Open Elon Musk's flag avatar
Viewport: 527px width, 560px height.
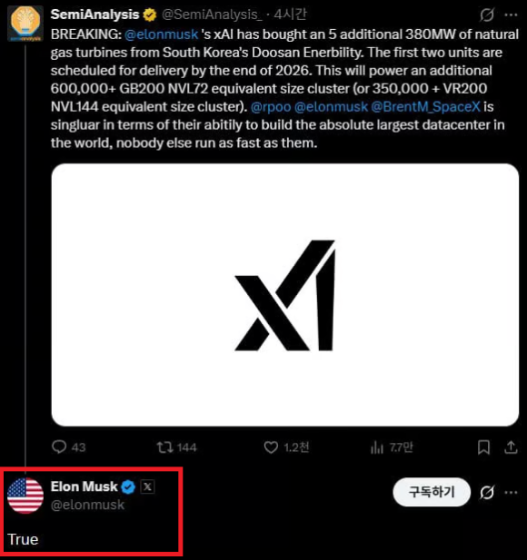click(x=25, y=496)
